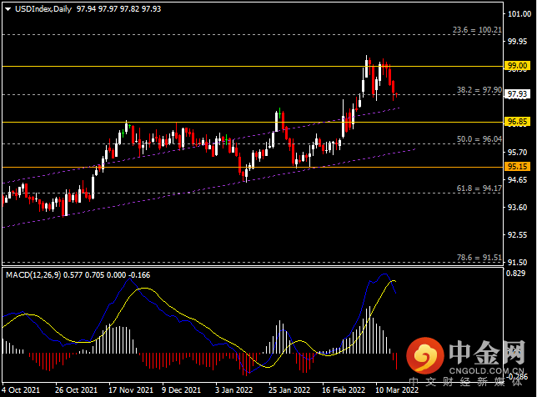Select the 4 Oct 2021 date label
537x397 pixels.
[x=21, y=390]
